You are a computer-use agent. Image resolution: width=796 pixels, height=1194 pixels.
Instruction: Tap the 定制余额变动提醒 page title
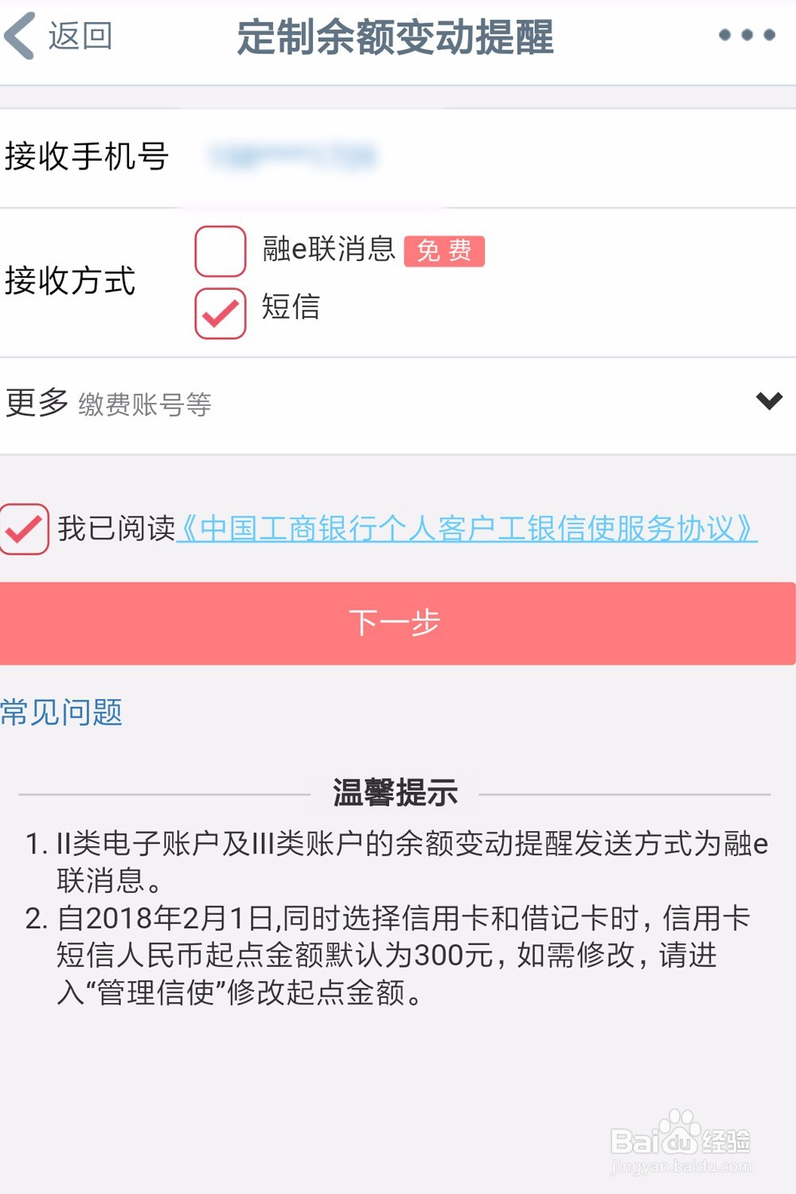pyautogui.click(x=395, y=37)
